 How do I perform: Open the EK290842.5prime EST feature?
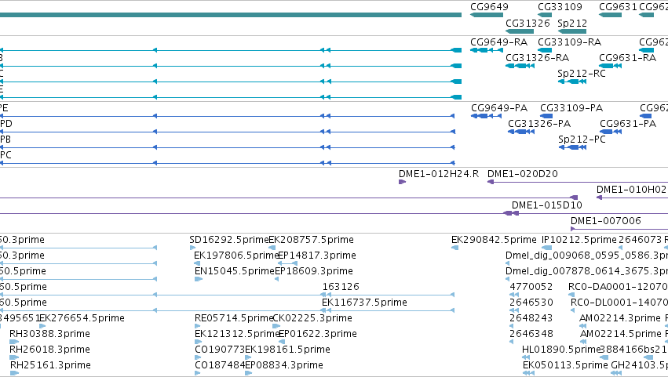click(x=455, y=248)
